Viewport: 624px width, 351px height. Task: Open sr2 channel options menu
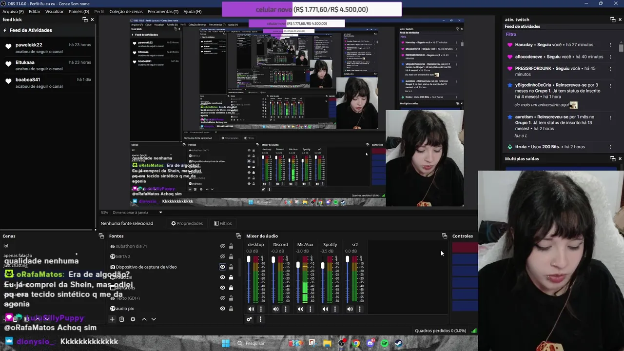coord(360,309)
